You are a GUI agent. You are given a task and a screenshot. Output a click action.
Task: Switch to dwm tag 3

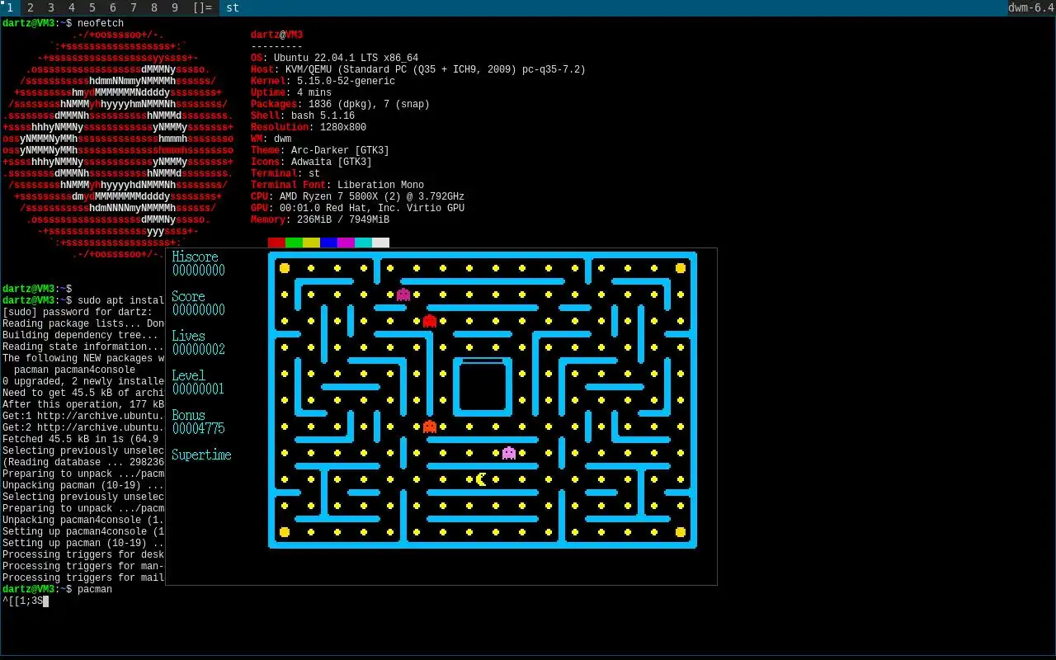click(51, 7)
